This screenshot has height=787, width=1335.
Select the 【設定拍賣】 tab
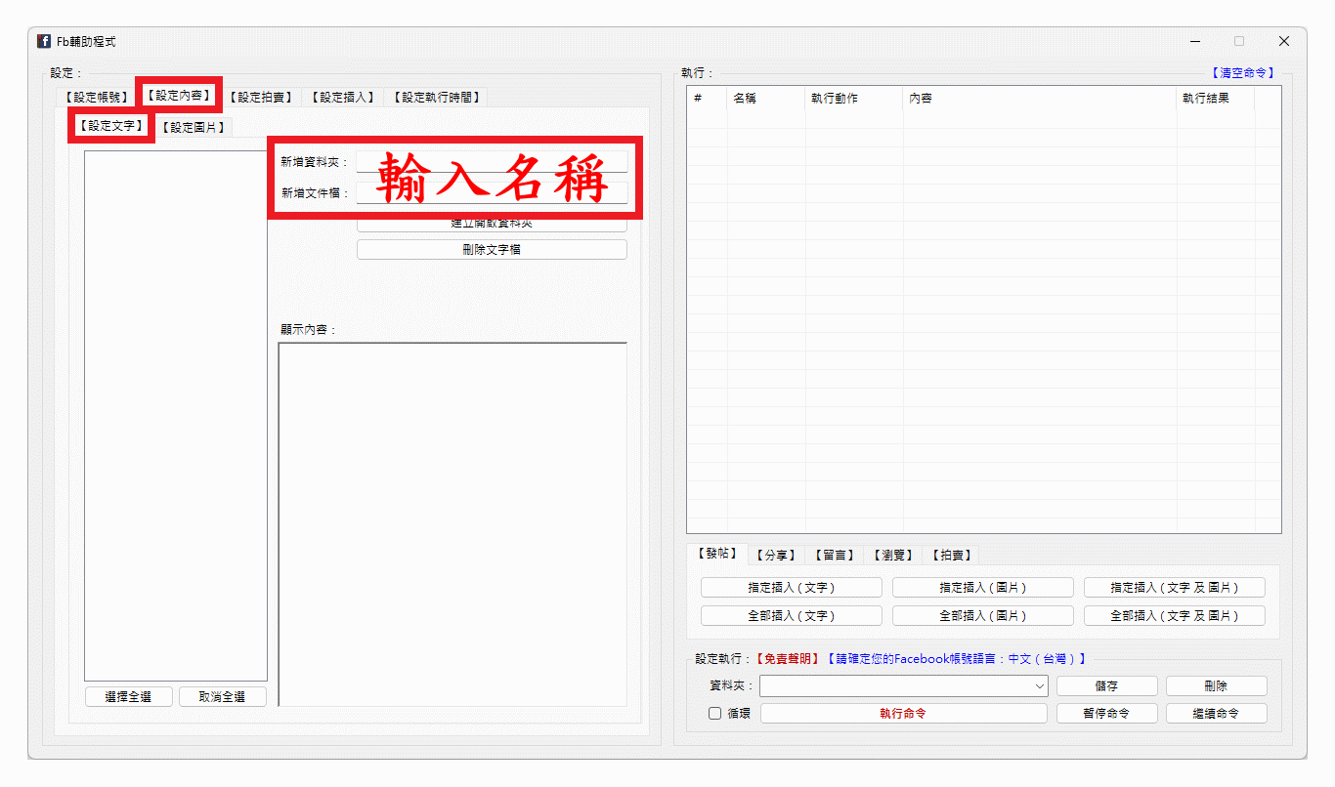tap(261, 98)
